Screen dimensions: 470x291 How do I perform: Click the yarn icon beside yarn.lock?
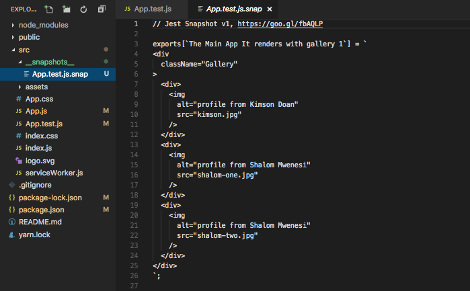(x=12, y=235)
